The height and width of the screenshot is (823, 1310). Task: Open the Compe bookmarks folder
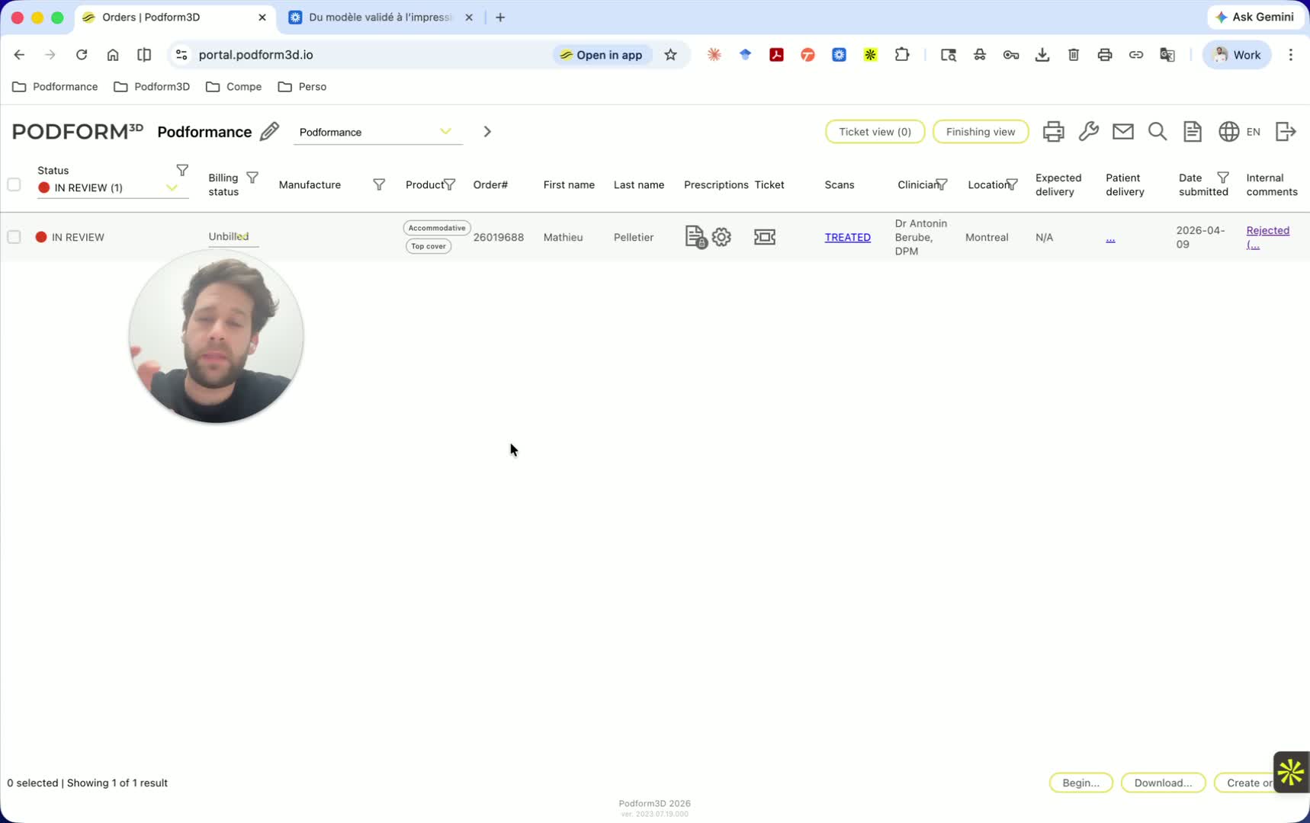pos(234,87)
